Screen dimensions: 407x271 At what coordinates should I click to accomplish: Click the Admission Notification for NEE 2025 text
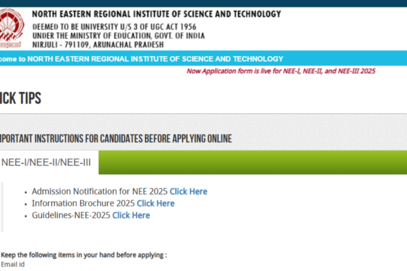click(x=100, y=191)
